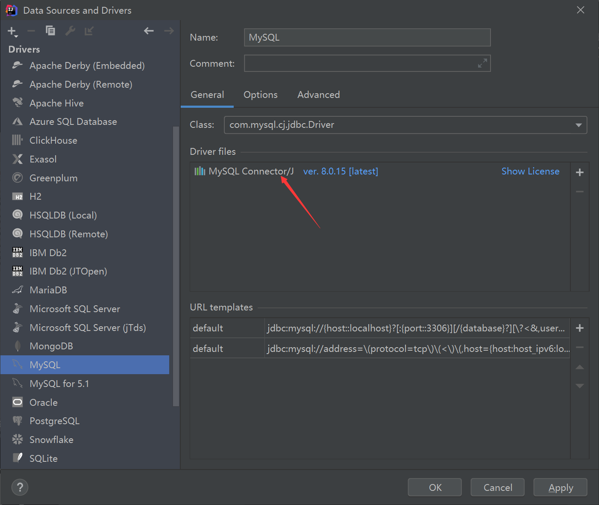Select the IBM Db2 driver

point(85,253)
